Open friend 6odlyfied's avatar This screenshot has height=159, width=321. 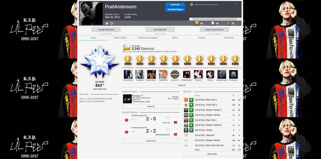point(140,74)
